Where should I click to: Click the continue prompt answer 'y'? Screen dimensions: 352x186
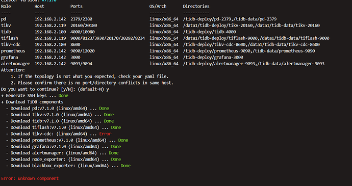click(x=108, y=89)
